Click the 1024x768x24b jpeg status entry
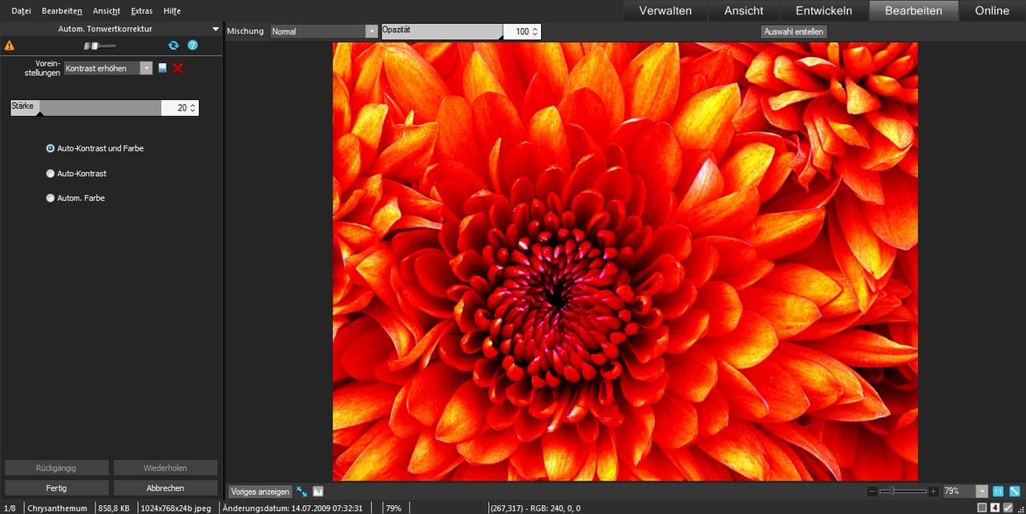1026x514 pixels. coord(176,508)
